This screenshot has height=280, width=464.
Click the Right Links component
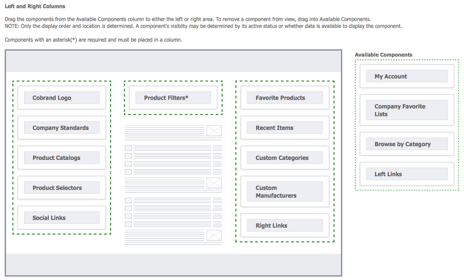tap(284, 226)
